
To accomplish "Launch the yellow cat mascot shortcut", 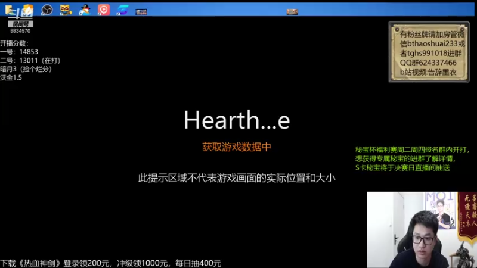I will [66, 10].
